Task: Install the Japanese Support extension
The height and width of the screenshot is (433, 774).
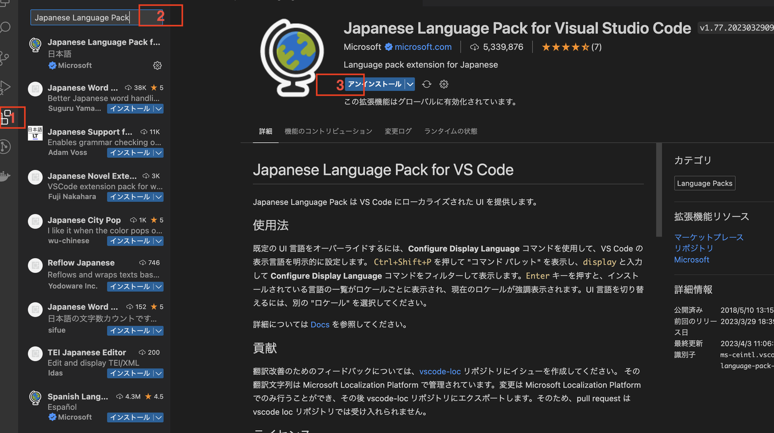Action: tap(130, 153)
